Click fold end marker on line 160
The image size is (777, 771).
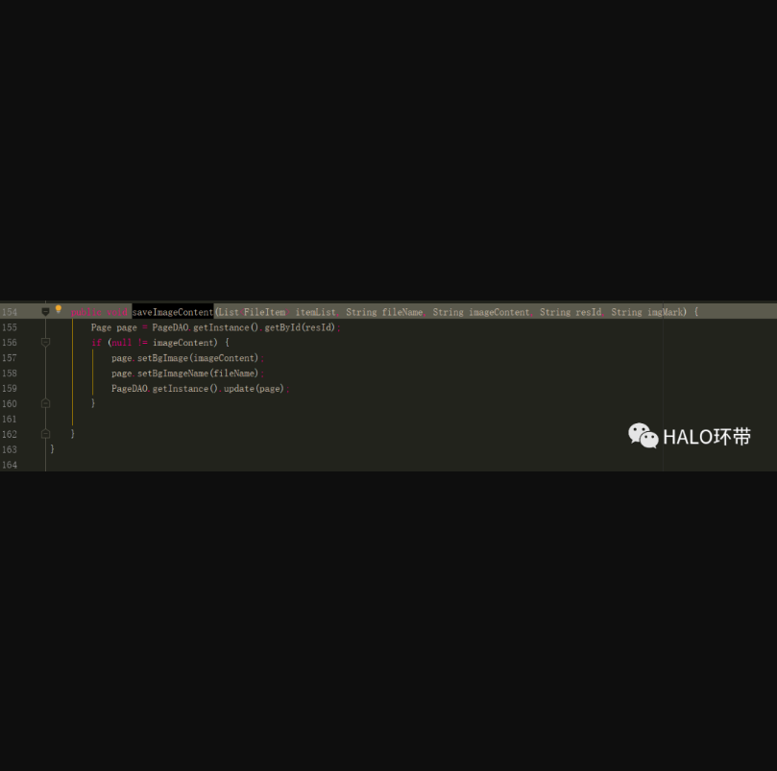pyautogui.click(x=45, y=404)
